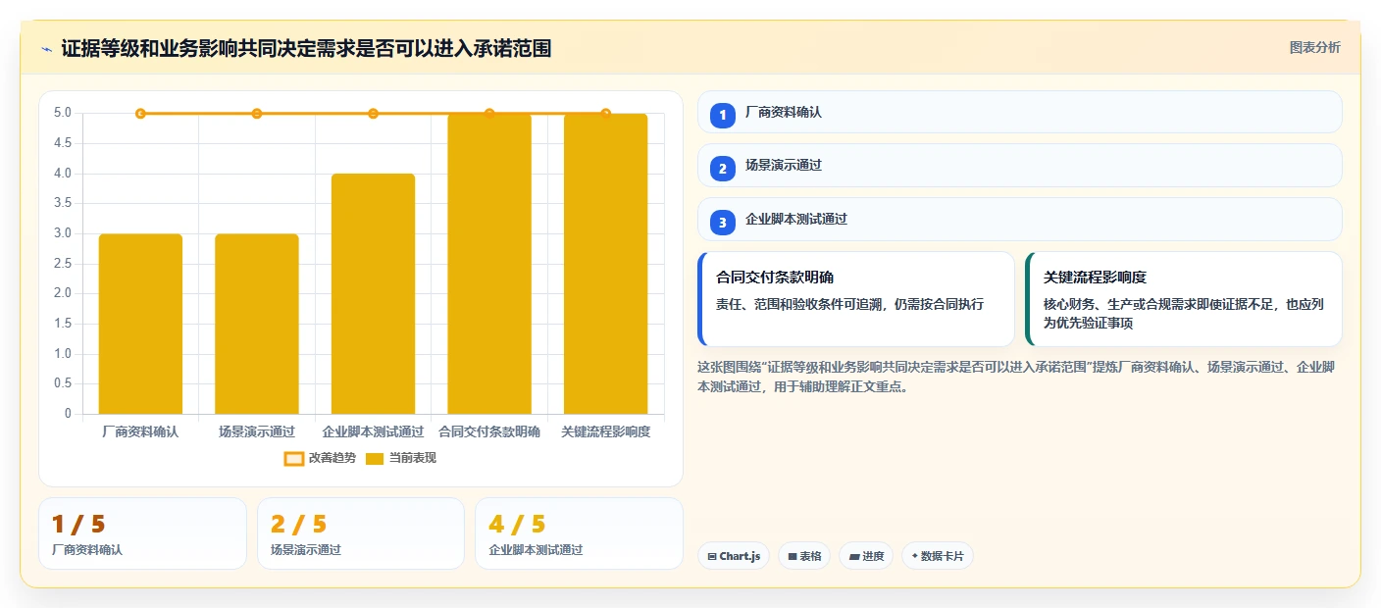
Task: Open the 合同交付条款明确 info card
Action: click(855, 299)
